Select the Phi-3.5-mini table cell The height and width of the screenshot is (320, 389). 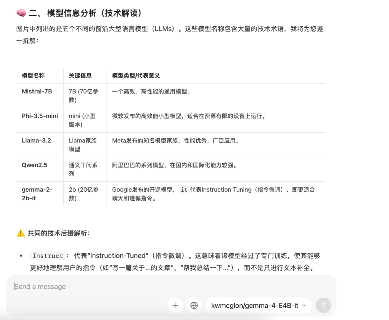point(40,120)
